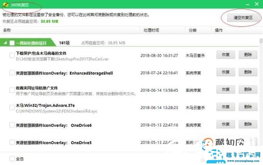Click 木马云查杀 category of SketchupPro row

pyautogui.click(x=195, y=55)
